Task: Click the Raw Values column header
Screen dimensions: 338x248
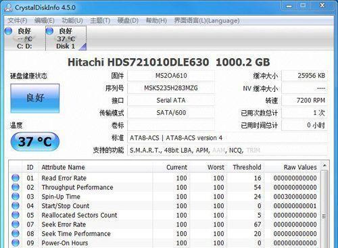Action: [292, 168]
